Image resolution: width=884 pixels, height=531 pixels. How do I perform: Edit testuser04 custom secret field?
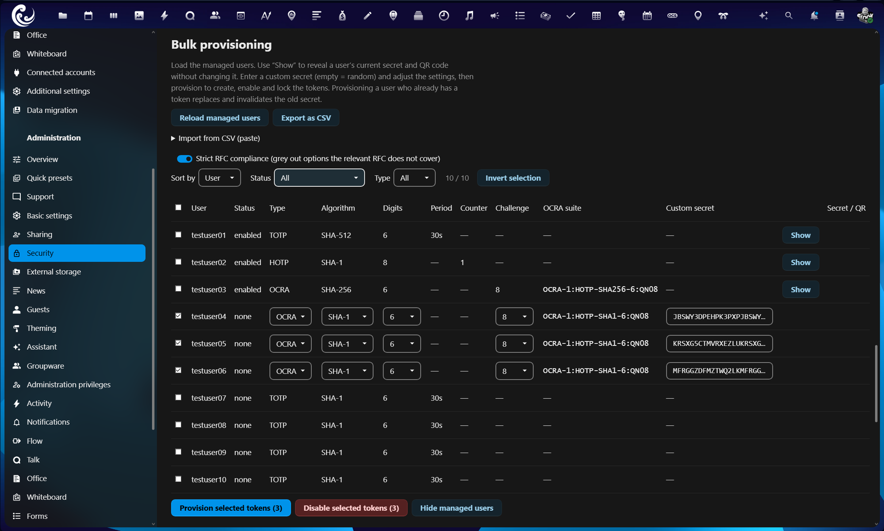719,316
